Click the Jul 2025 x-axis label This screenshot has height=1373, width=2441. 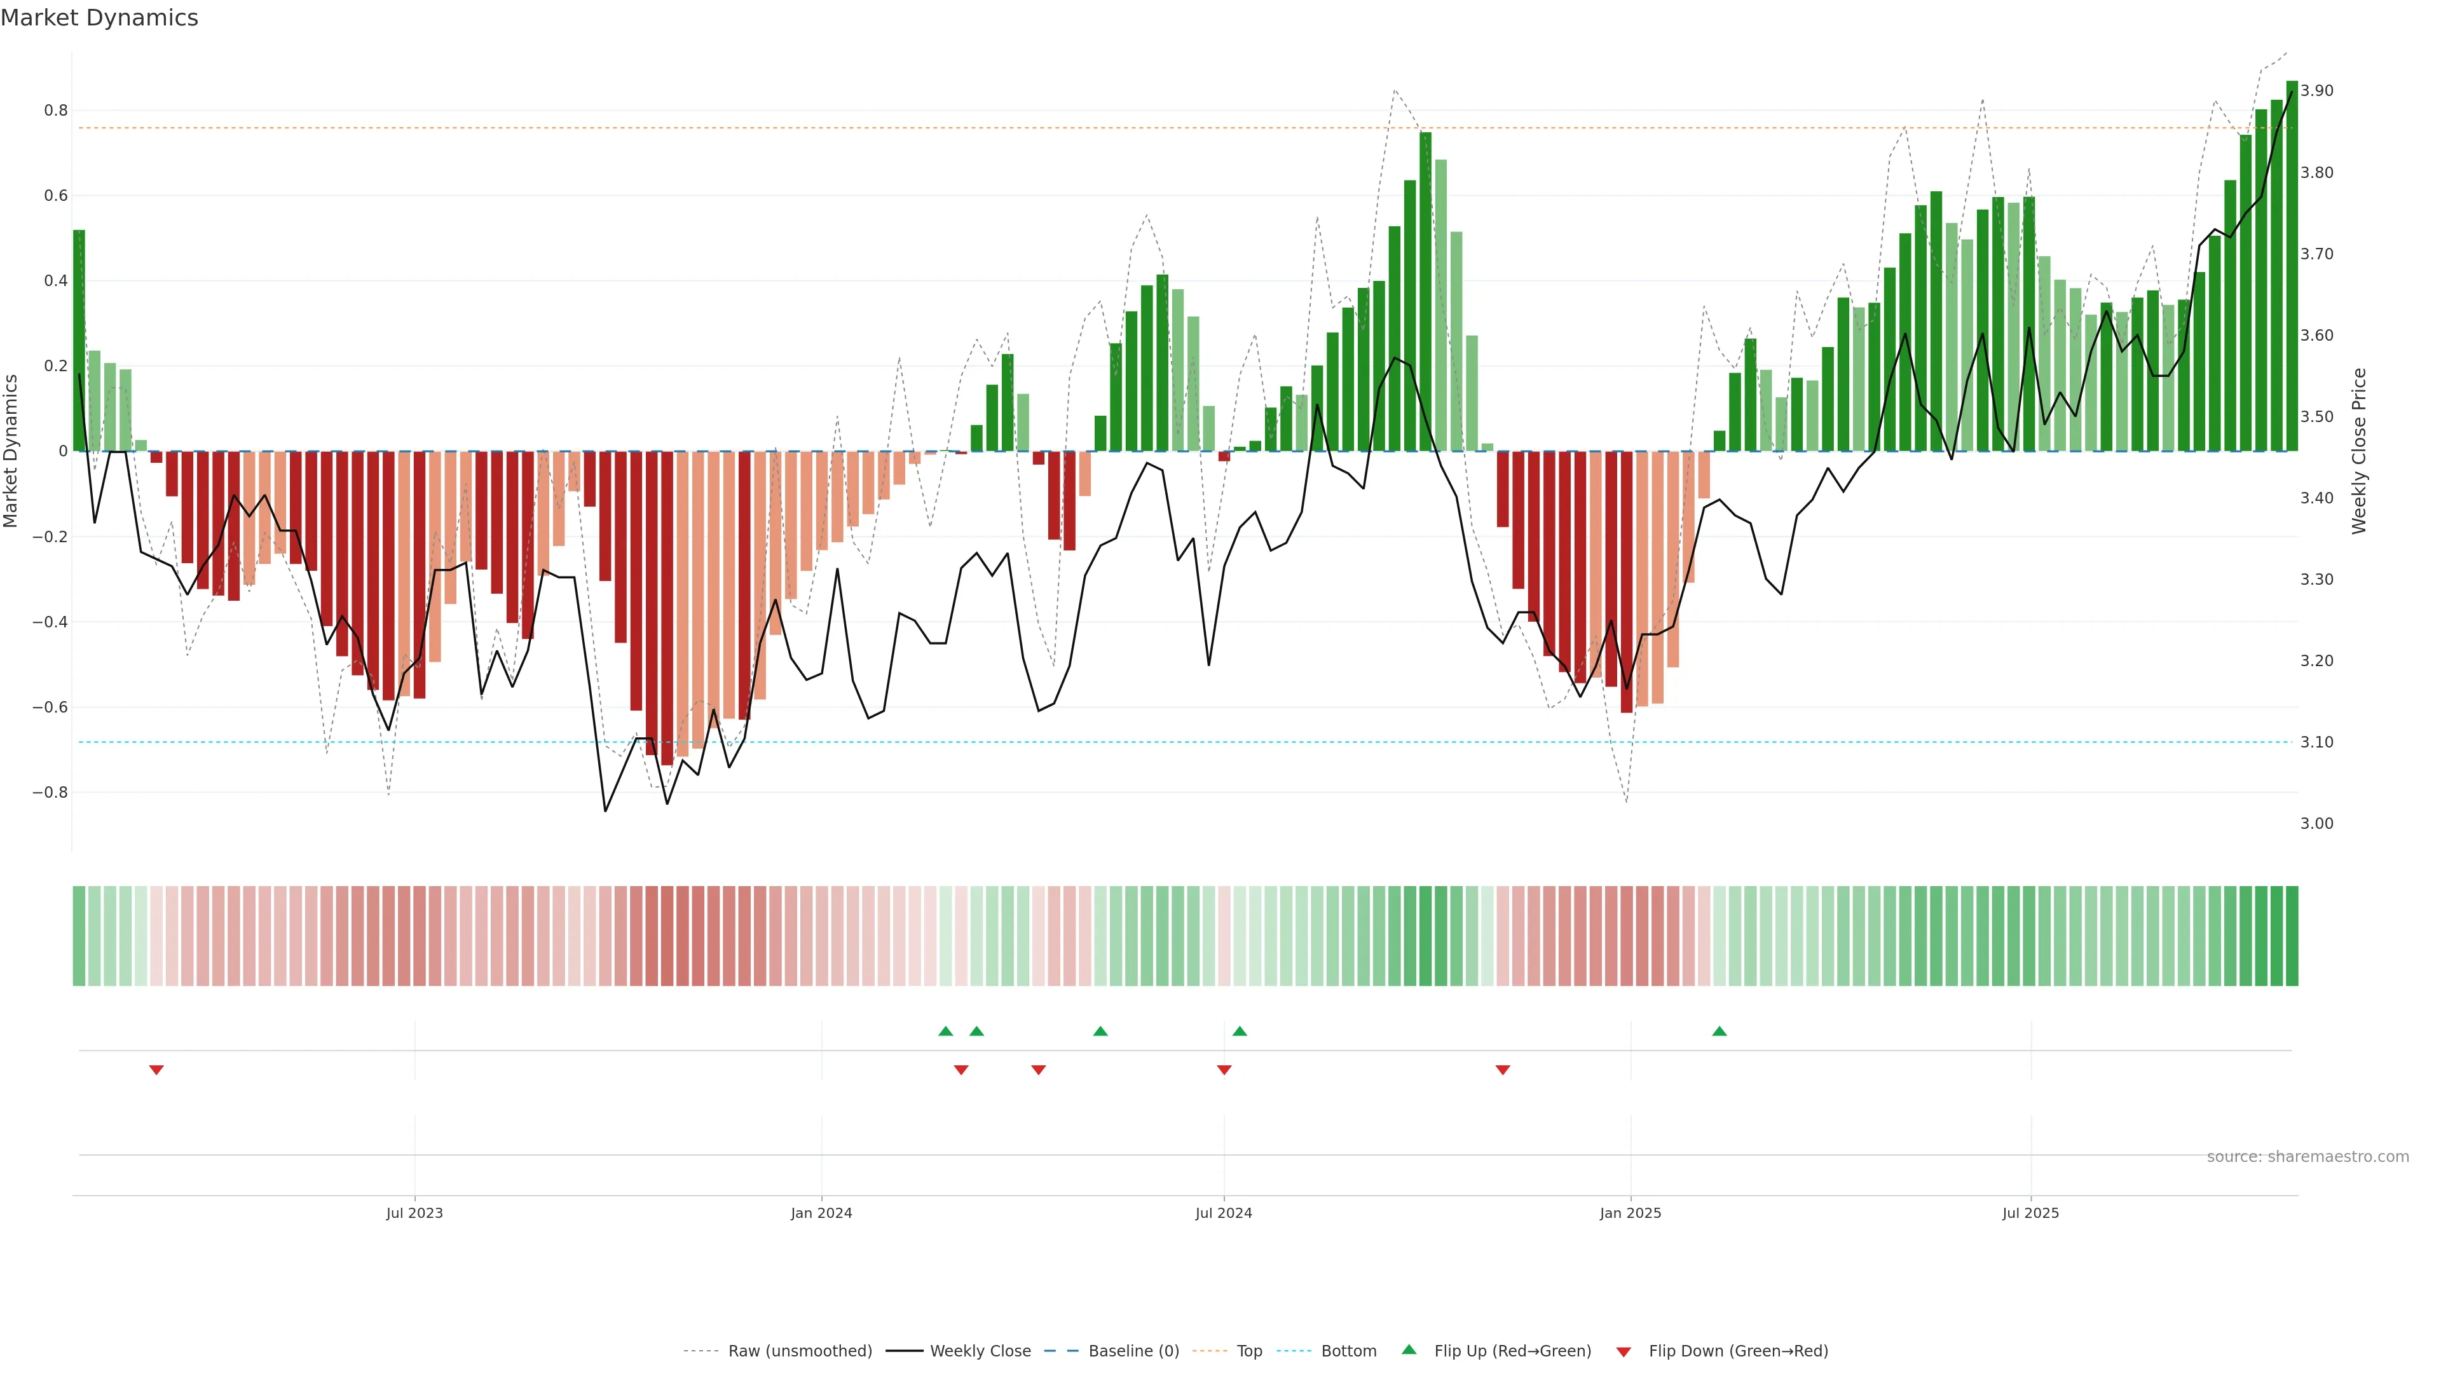[x=2030, y=1213]
